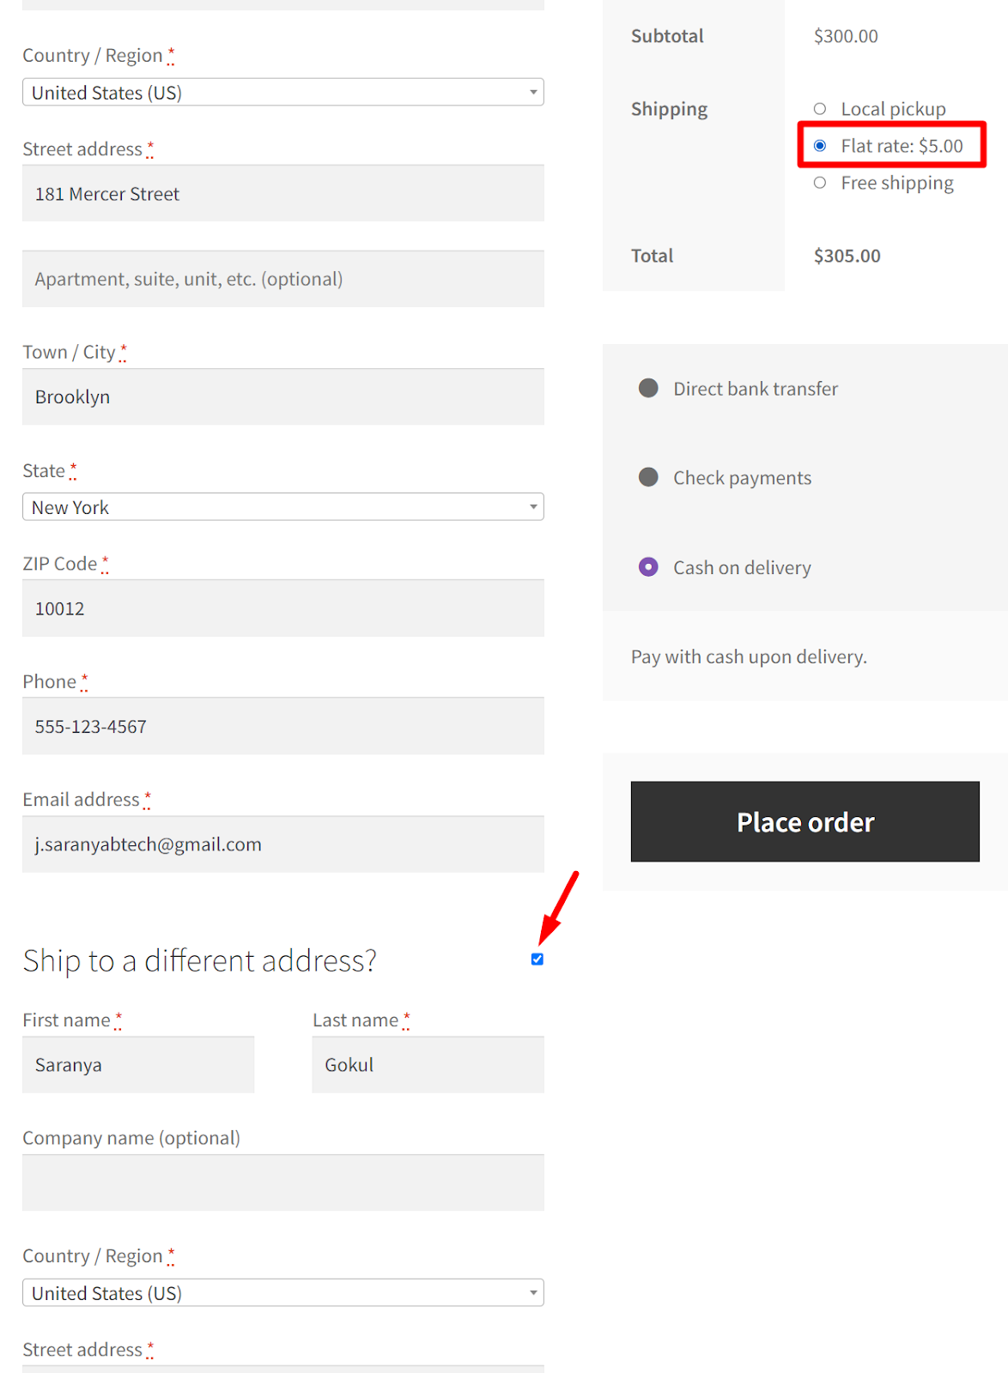
Task: Click the optional Apartment, suite, unit field
Action: (x=282, y=278)
